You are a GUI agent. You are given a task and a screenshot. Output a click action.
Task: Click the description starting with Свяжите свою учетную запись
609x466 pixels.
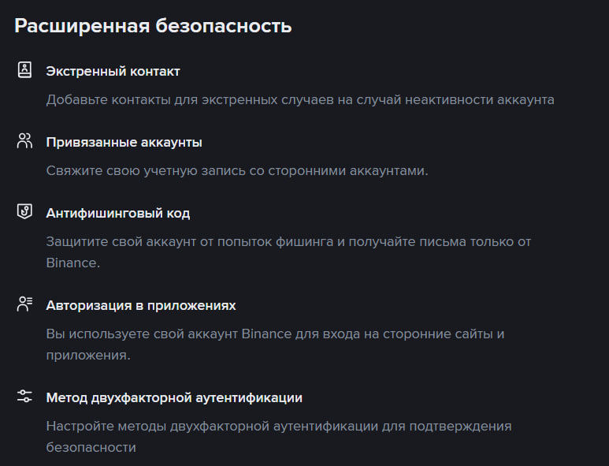pyautogui.click(x=236, y=170)
